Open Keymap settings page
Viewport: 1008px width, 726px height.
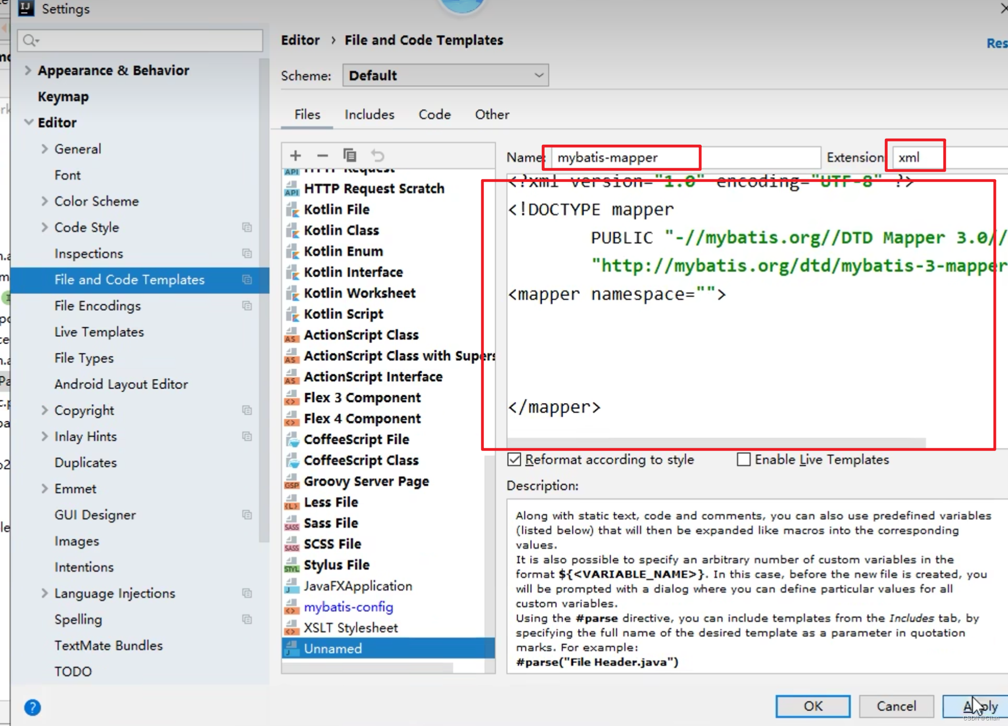click(x=63, y=96)
